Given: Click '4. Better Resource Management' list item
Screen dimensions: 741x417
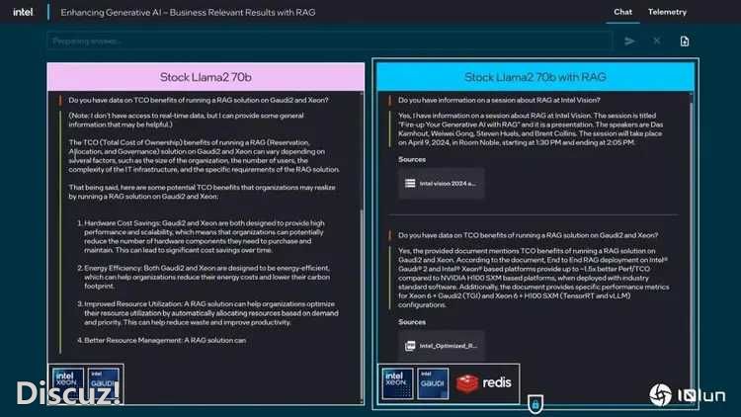Looking at the screenshot, I should 161,340.
